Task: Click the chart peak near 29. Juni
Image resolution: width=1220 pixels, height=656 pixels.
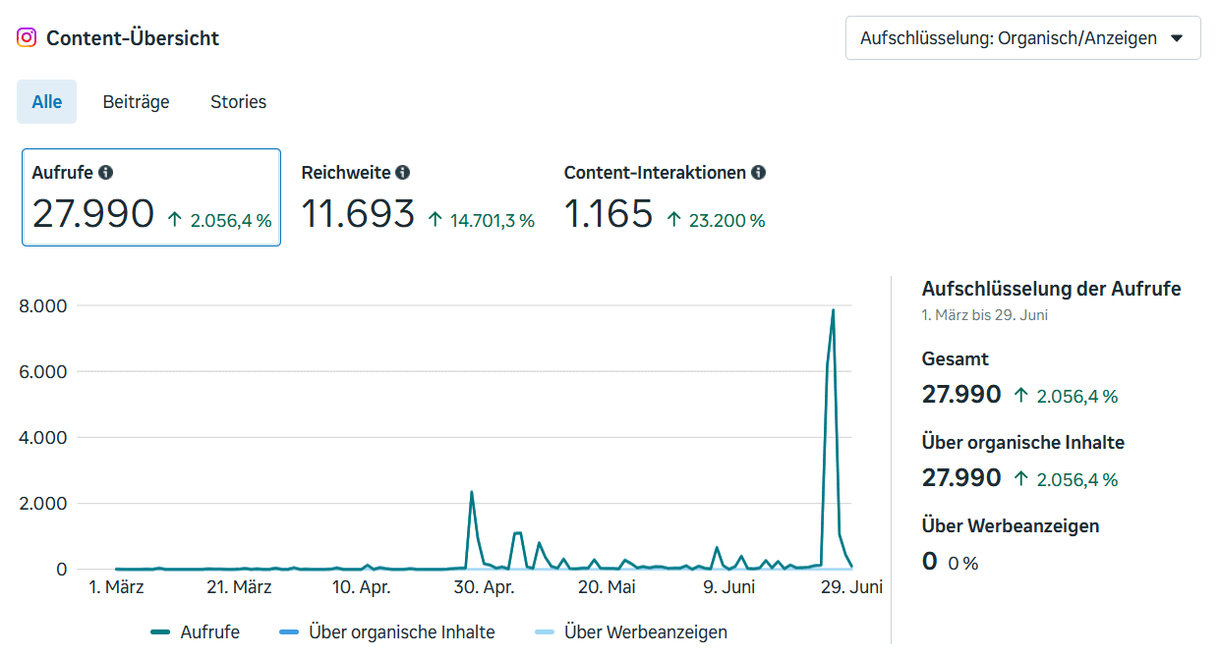Action: point(833,310)
